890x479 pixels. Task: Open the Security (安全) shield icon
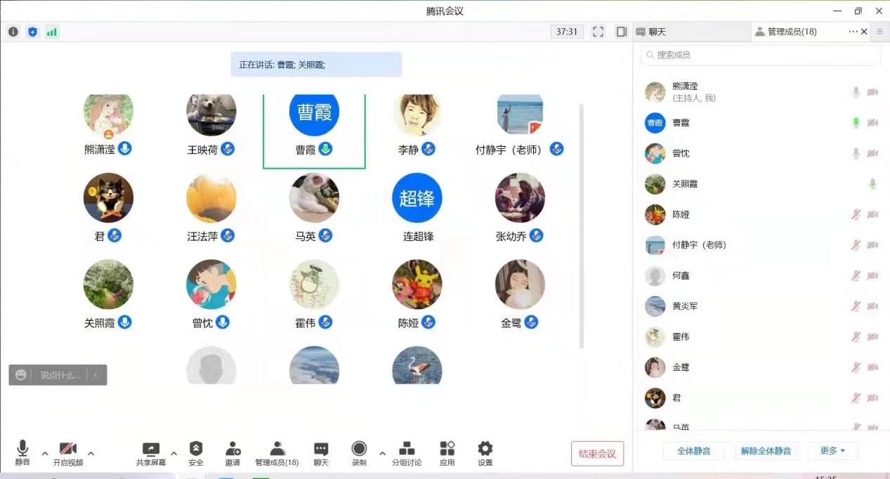[x=196, y=449]
